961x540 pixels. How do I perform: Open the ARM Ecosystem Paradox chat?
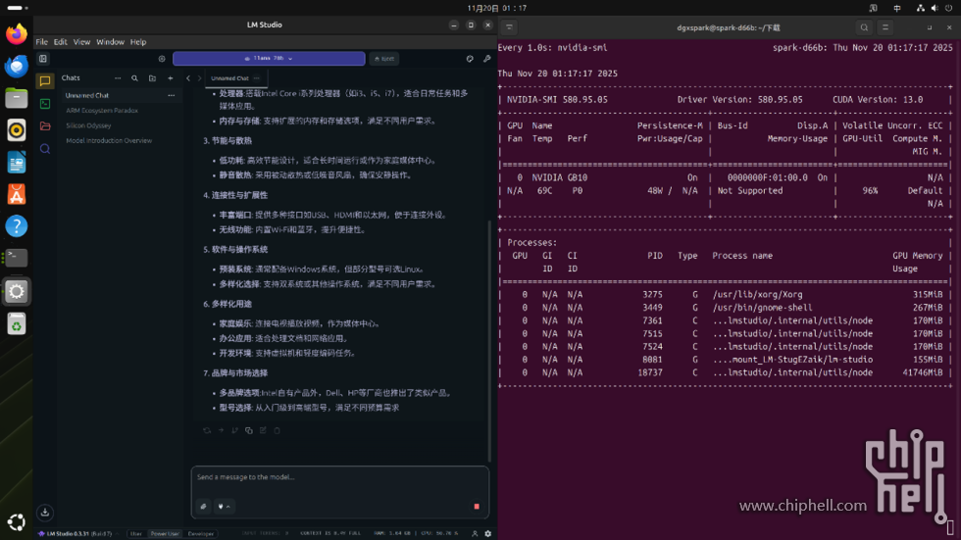pyautogui.click(x=102, y=111)
